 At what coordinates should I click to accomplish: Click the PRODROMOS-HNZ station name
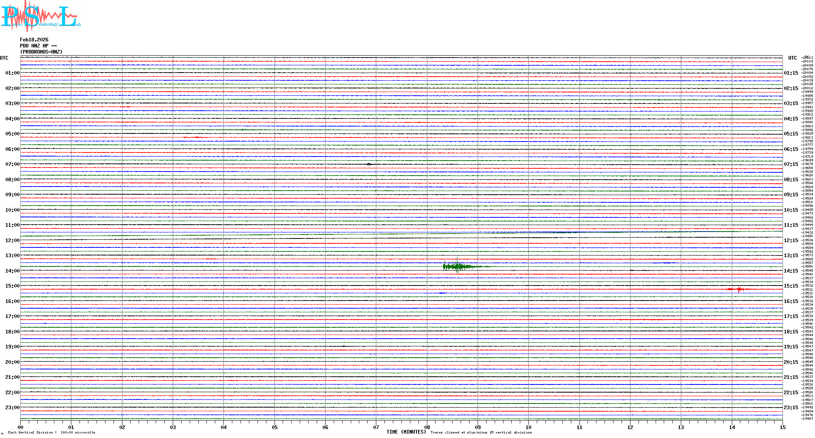(x=41, y=52)
